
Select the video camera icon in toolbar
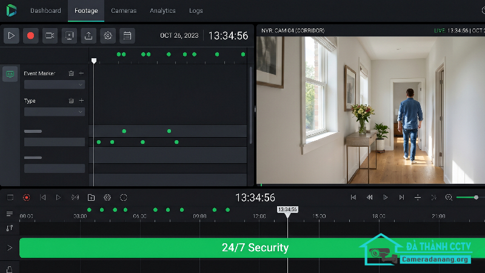coord(50,36)
